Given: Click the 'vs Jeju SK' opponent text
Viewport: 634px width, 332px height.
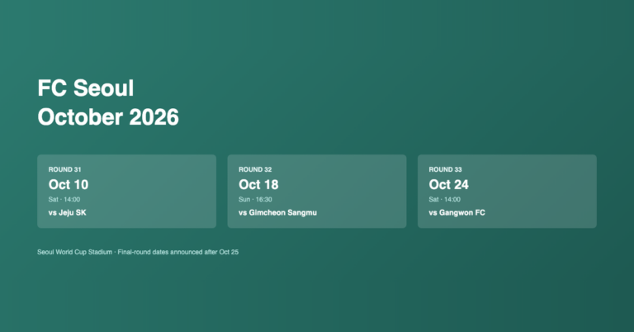Looking at the screenshot, I should pyautogui.click(x=67, y=212).
